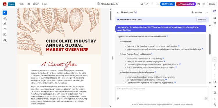Click 'Role of precision agriculture' bullet
The image size is (218, 108).
click(x=151, y=67)
